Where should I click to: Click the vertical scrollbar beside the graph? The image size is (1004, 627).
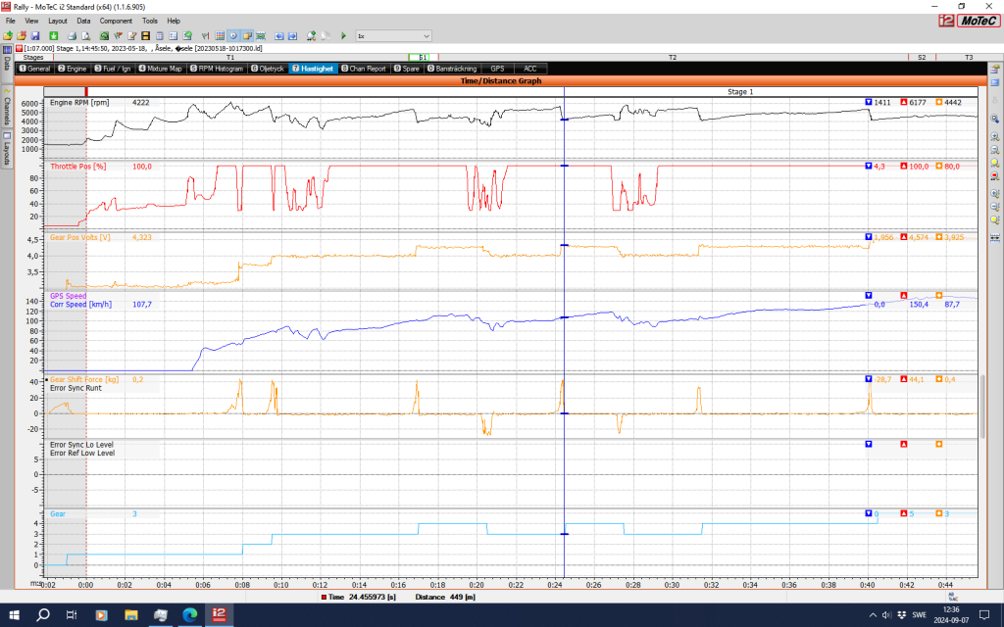982,407
